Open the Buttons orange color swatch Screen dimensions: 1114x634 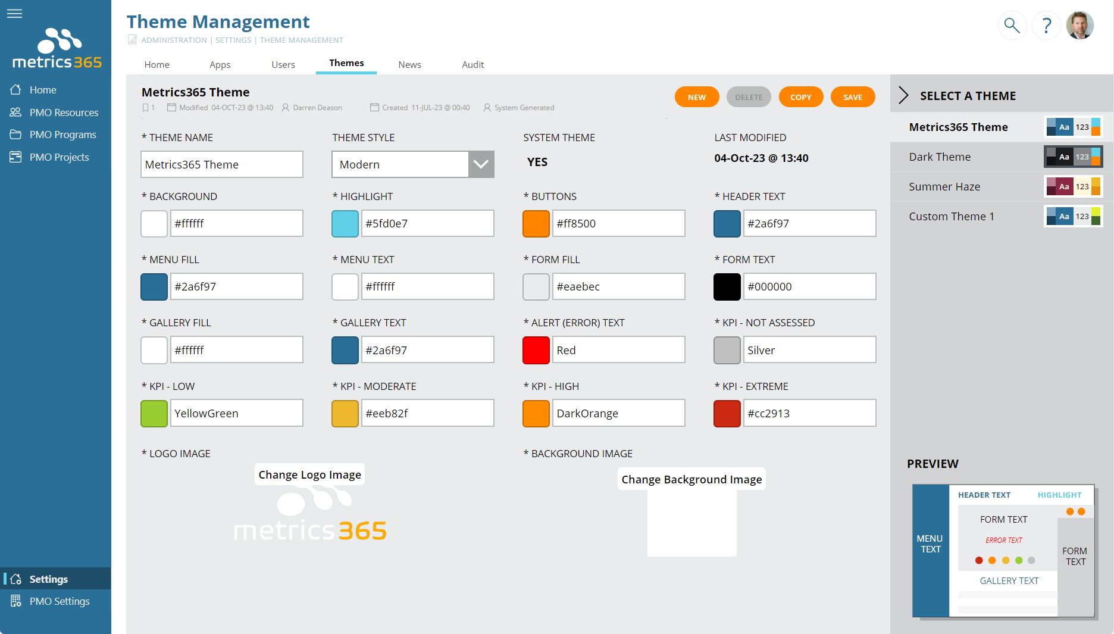coord(536,224)
